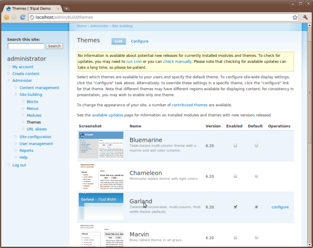Open a new tab with the plus button

point(67,9)
